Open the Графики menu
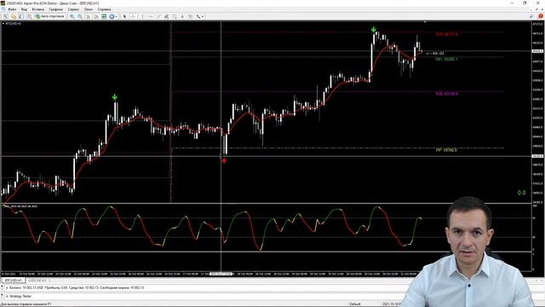545x307 pixels. click(55, 9)
